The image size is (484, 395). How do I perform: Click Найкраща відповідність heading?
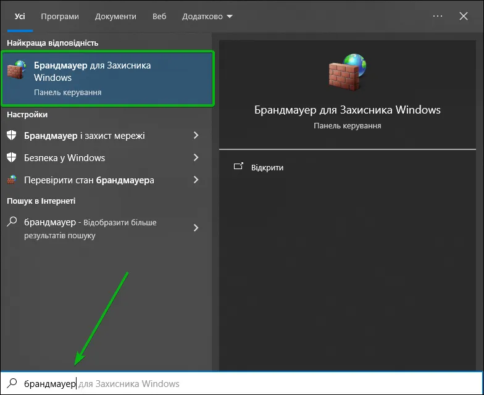(52, 43)
